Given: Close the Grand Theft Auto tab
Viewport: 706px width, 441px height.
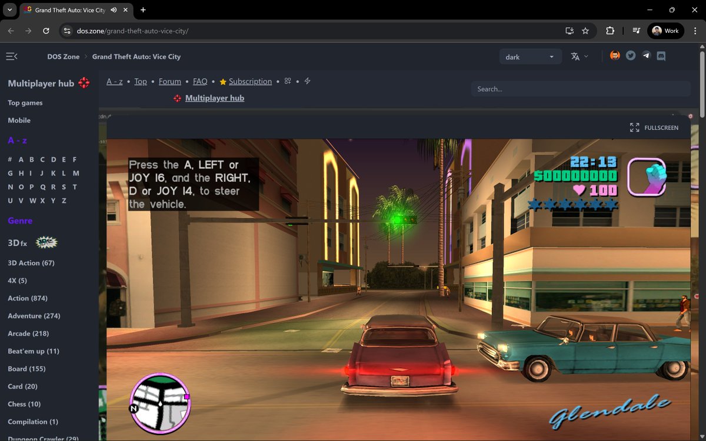Looking at the screenshot, I should tap(126, 10).
